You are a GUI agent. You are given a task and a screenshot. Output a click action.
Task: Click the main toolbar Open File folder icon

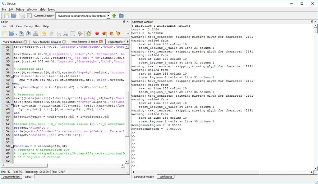point(14,15)
